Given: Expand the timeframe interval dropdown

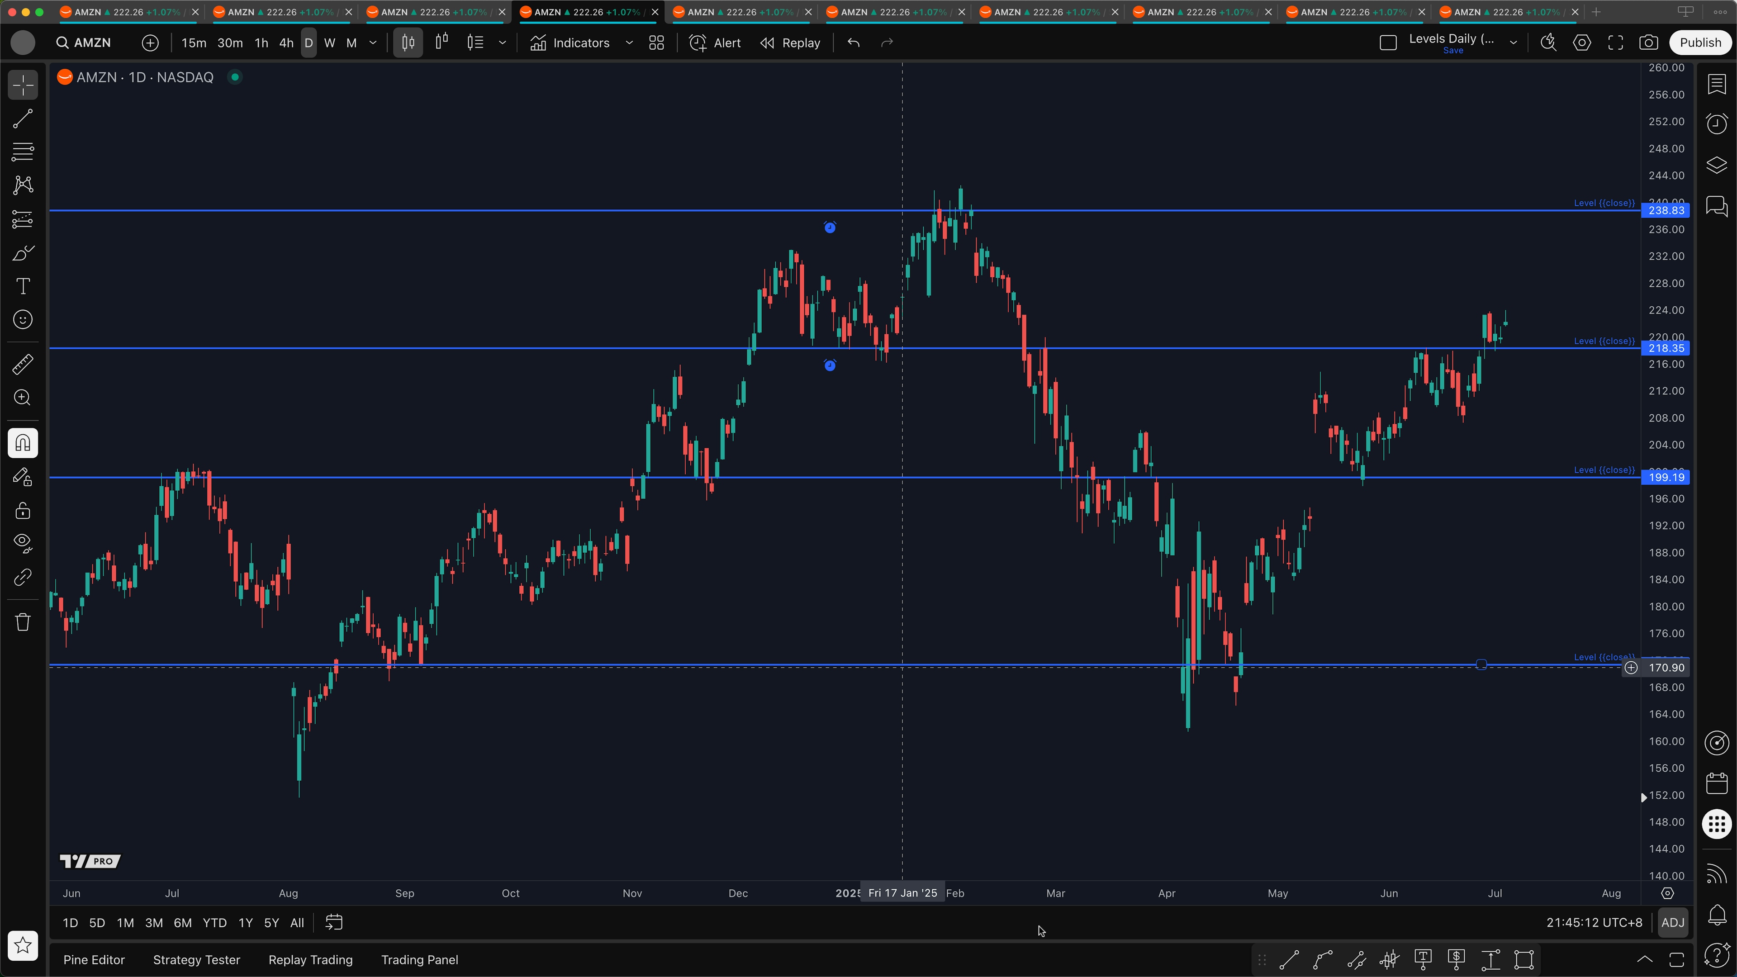Looking at the screenshot, I should (x=373, y=43).
